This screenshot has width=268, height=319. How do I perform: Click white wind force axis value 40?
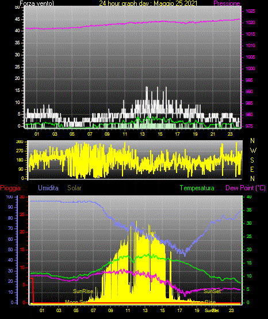pos(17,30)
